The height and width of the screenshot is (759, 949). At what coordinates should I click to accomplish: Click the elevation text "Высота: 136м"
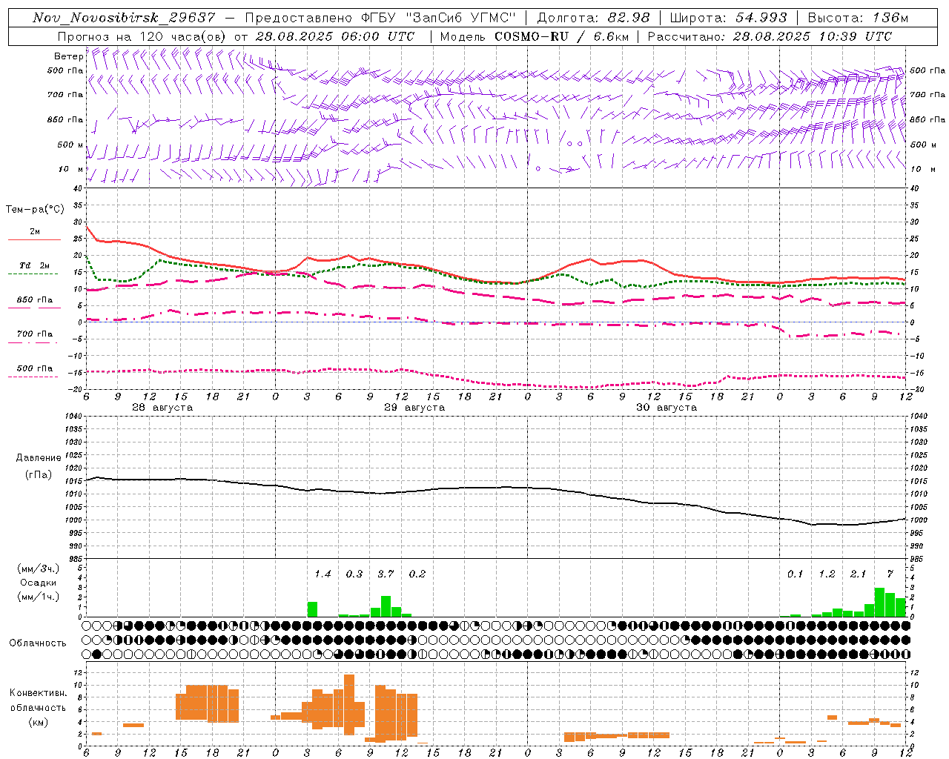click(x=858, y=18)
